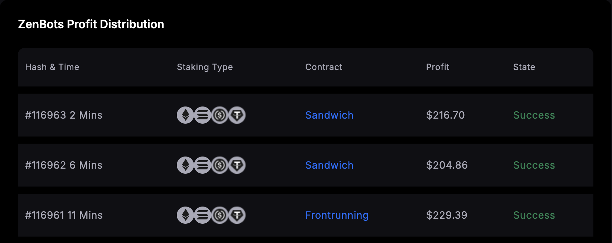Open Sandwich contract link for #116963
Screen dimensions: 612x243
pyautogui.click(x=329, y=115)
